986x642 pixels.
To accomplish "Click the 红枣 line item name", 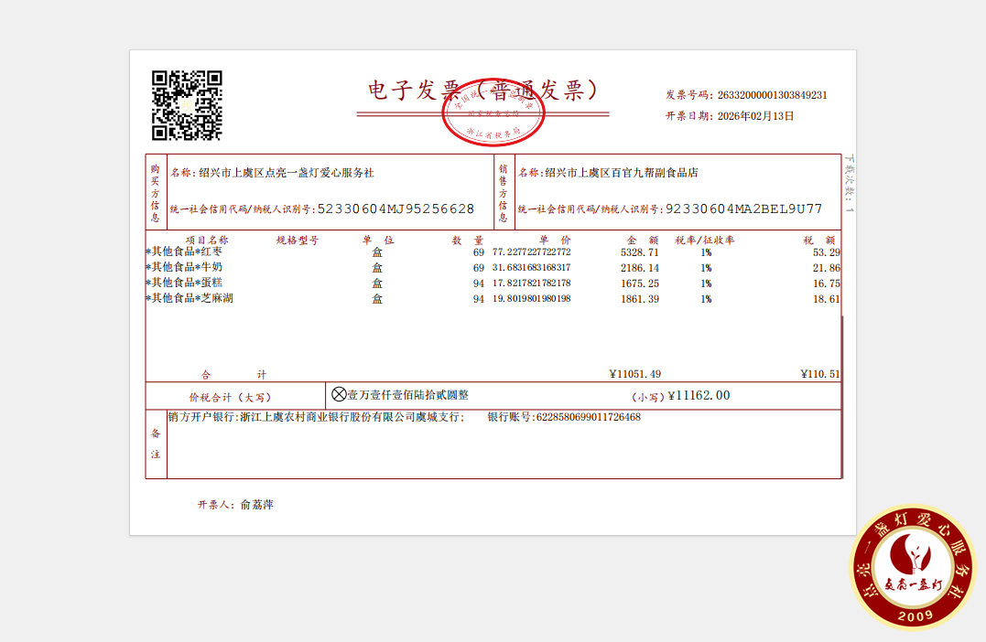I will click(184, 251).
